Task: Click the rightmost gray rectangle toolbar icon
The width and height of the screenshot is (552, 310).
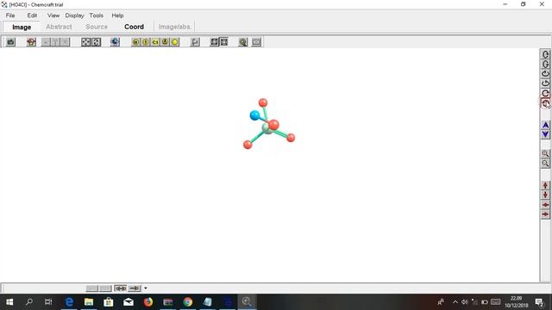Action: pyautogui.click(x=256, y=42)
